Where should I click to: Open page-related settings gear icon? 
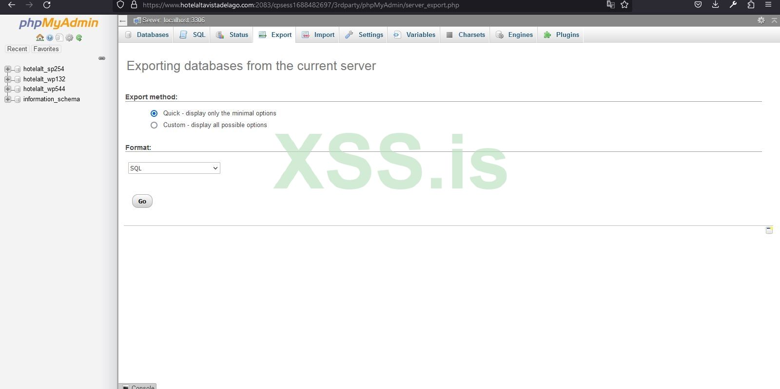coord(761,20)
